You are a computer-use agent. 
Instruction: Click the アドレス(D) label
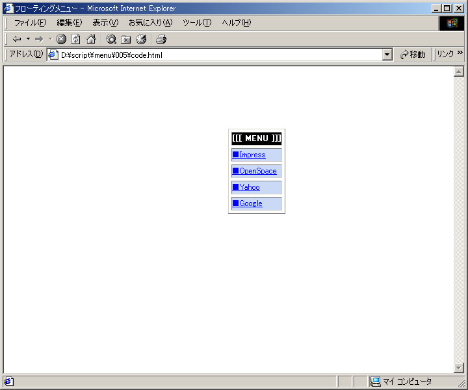[26, 54]
